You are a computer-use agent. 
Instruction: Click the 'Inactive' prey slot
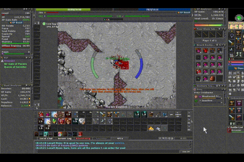[208, 101]
